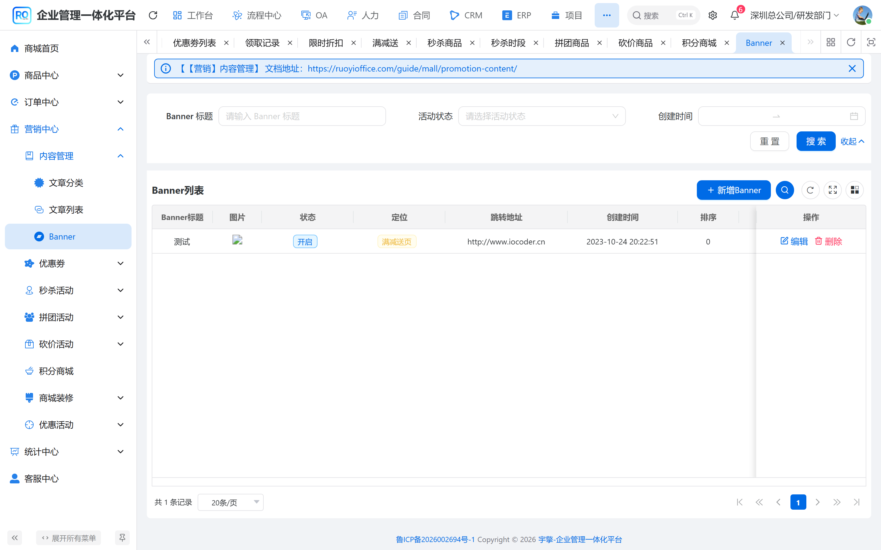Expand the 订单中心 menu
The height and width of the screenshot is (550, 881).
(x=68, y=102)
